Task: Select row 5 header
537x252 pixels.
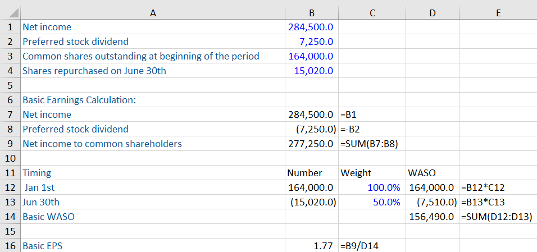Action: (10, 85)
